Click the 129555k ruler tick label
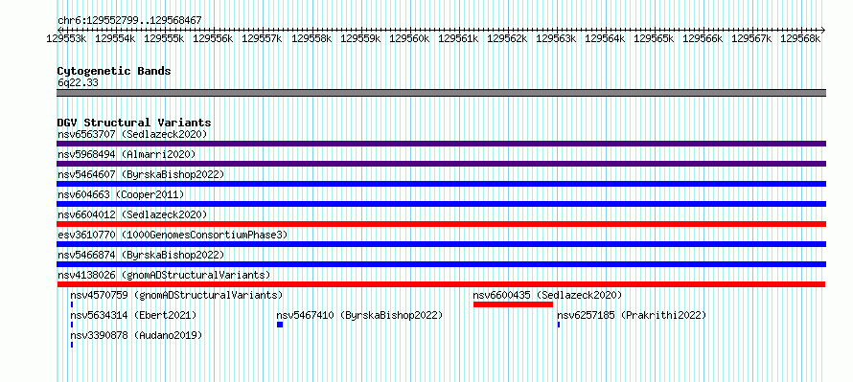The image size is (853, 382). tap(164, 38)
